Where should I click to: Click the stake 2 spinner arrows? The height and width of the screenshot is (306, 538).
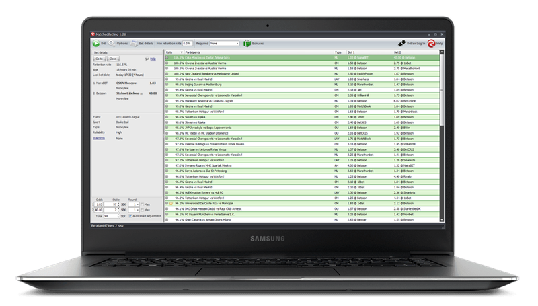pos(118,210)
